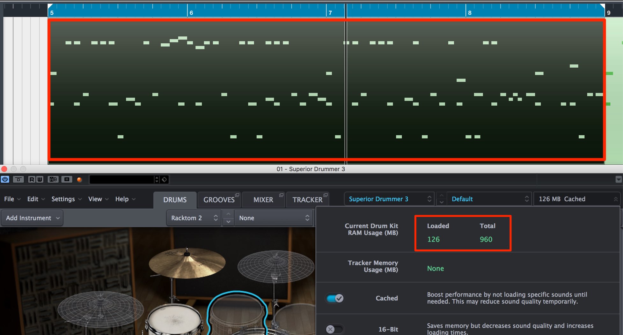Switch to the MIXER tab

(x=263, y=200)
